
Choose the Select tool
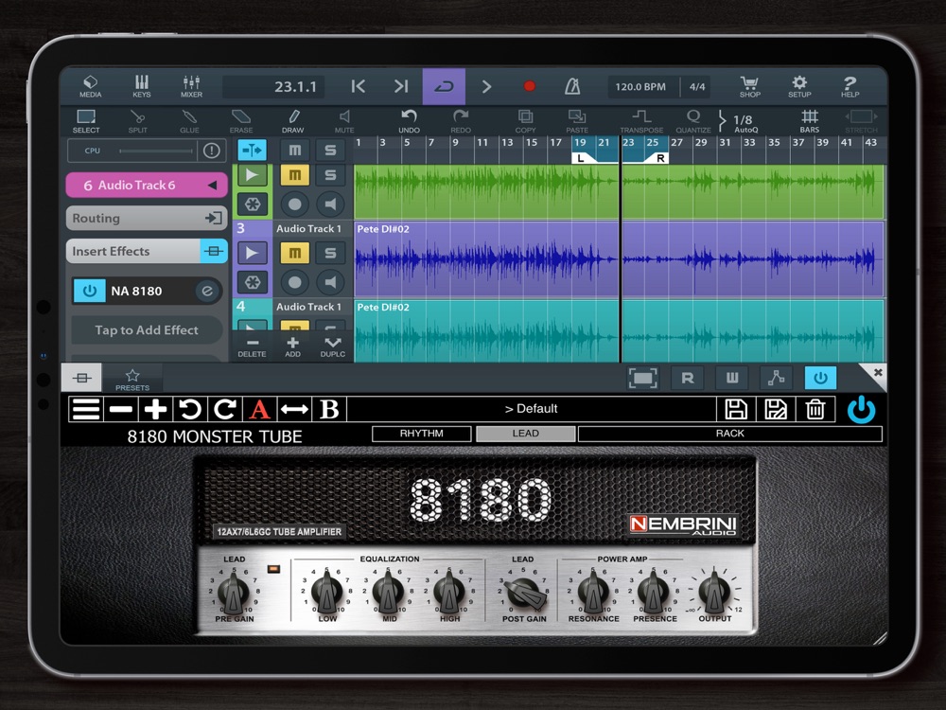[86, 121]
